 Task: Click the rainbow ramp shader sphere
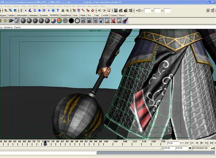pyautogui.click(x=59, y=21)
